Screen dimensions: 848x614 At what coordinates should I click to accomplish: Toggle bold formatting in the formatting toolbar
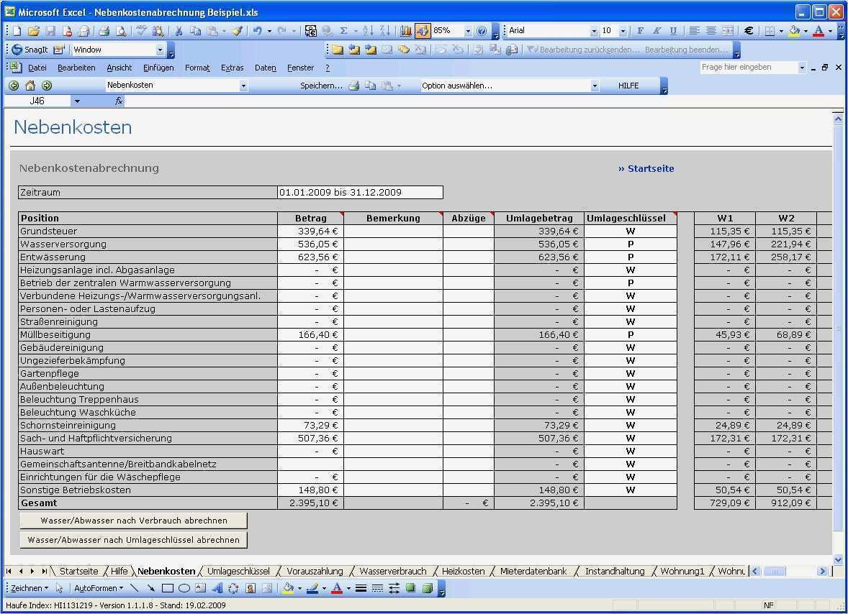click(x=640, y=30)
